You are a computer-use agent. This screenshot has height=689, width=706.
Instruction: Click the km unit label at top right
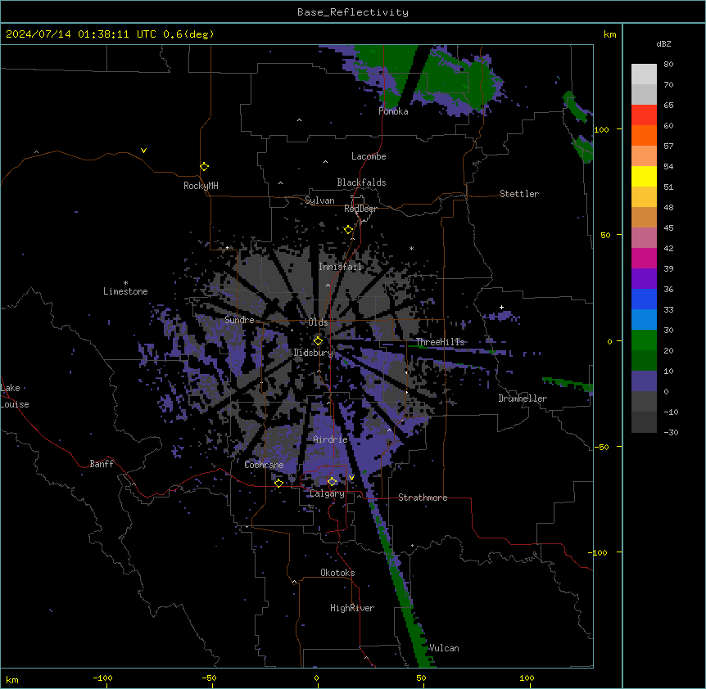610,34
